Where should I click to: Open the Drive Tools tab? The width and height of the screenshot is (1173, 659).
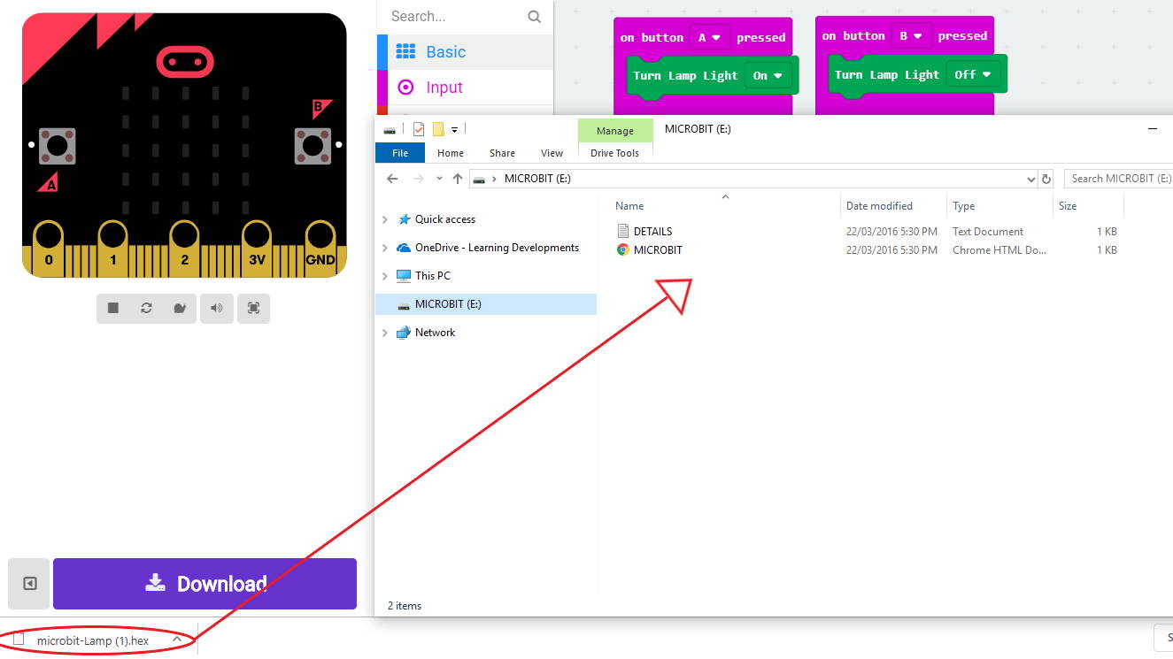[x=614, y=153]
